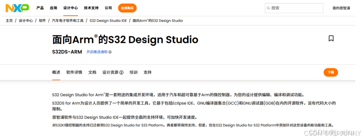362x139 pixels.
Task: Open 汽车电子软件和工具 breadcrumb link
Action: pos(68,21)
